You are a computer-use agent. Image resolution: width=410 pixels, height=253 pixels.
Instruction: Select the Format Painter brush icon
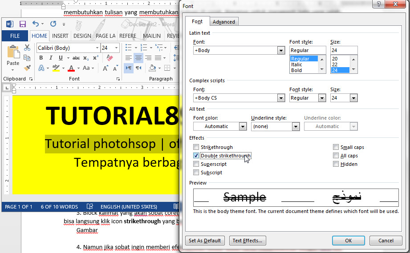[x=27, y=68]
